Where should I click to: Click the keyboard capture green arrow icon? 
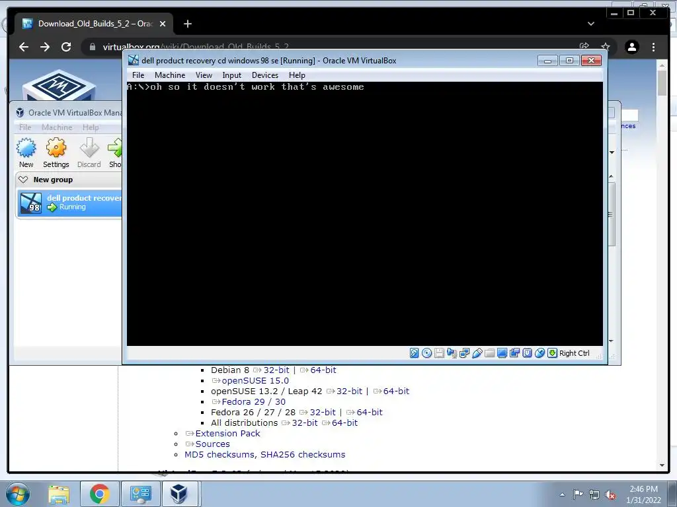click(552, 353)
